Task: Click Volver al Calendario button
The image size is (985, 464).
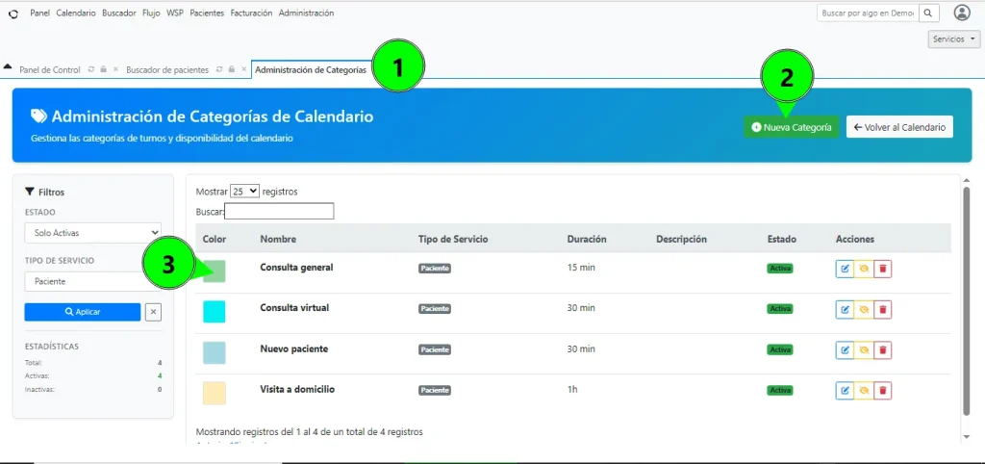Action: click(x=899, y=127)
